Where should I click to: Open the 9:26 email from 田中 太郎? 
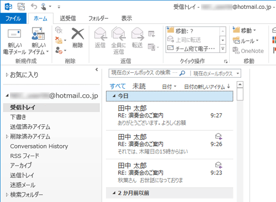coord(169,145)
